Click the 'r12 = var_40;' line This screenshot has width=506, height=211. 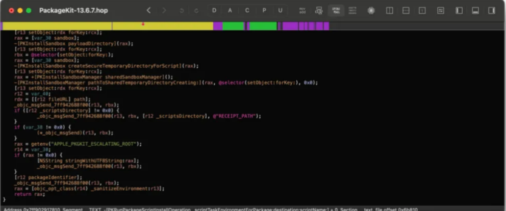tap(33, 94)
